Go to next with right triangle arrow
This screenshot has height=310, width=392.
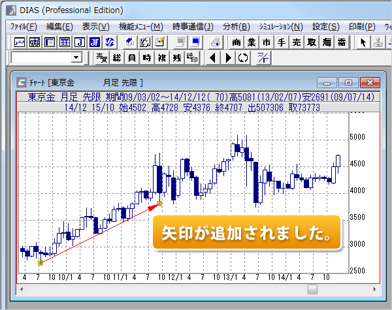pos(228,58)
